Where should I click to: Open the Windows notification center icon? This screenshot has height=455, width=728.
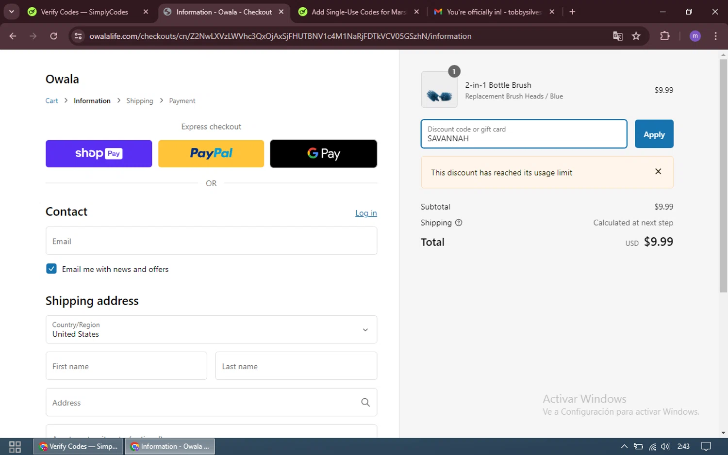pyautogui.click(x=706, y=446)
